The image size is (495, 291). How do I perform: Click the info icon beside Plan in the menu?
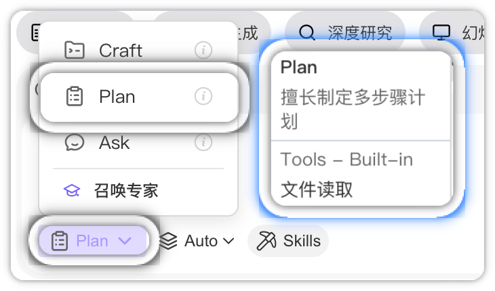click(x=203, y=97)
